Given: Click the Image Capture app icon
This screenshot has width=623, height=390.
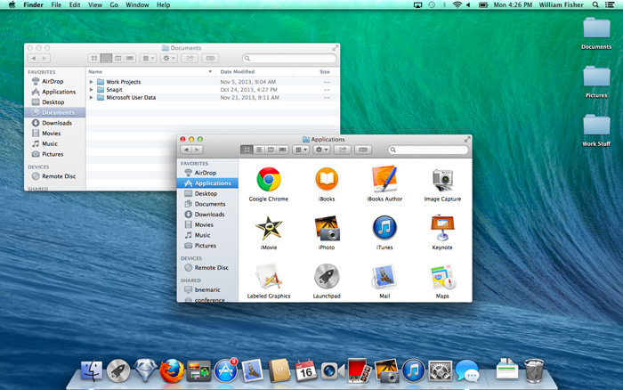Looking at the screenshot, I should (x=442, y=179).
